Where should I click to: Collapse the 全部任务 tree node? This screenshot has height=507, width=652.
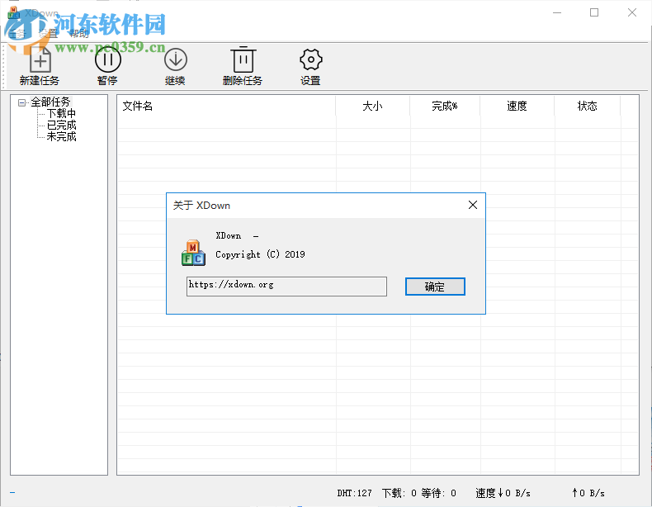click(21, 102)
